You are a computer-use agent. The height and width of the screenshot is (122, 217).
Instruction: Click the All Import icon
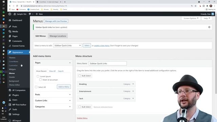point(10,121)
